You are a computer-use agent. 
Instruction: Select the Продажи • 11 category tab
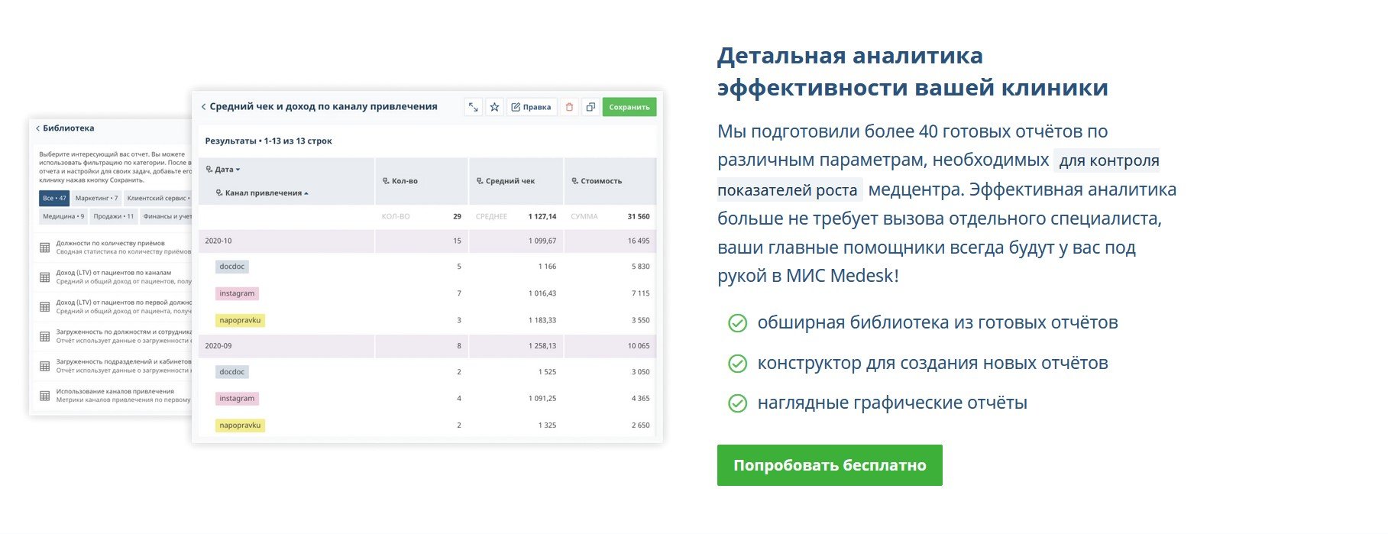click(x=113, y=217)
